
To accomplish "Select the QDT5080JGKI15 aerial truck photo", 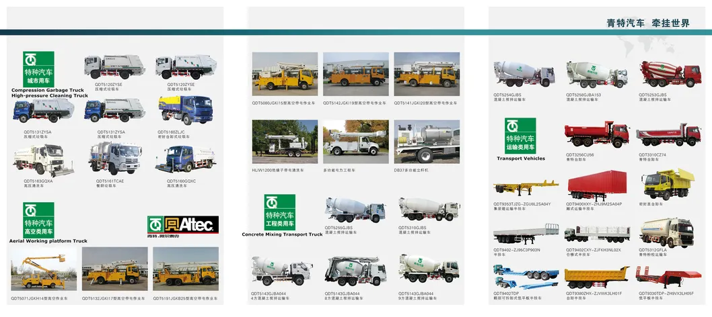I will pyautogui.click(x=285, y=74).
